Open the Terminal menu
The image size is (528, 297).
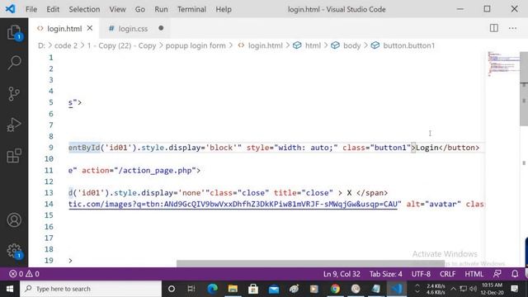tap(191, 9)
